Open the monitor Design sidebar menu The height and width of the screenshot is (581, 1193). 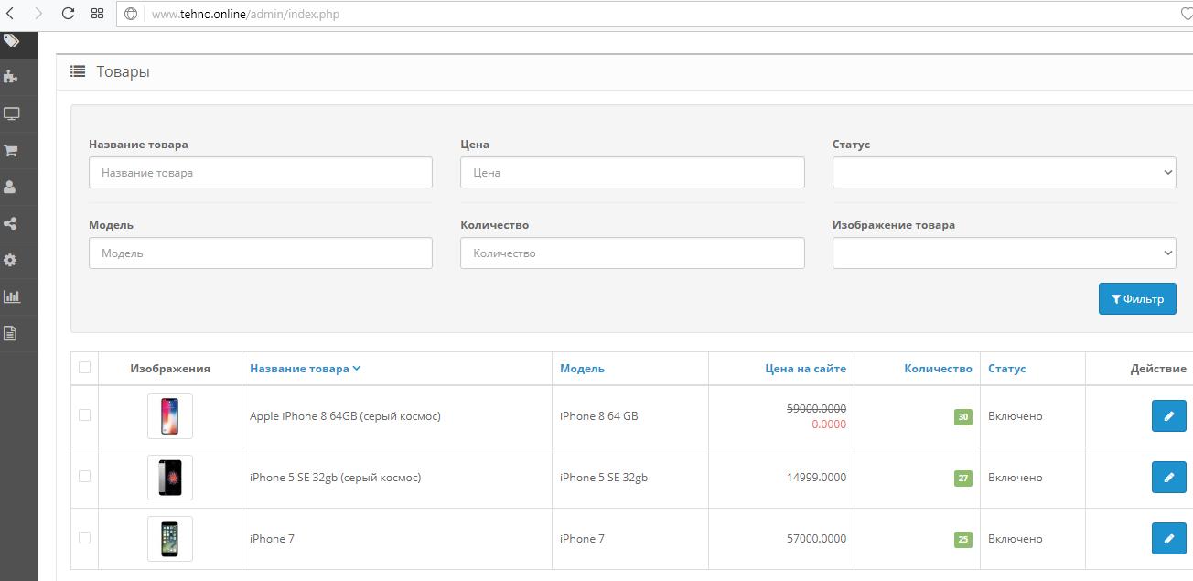(11, 113)
